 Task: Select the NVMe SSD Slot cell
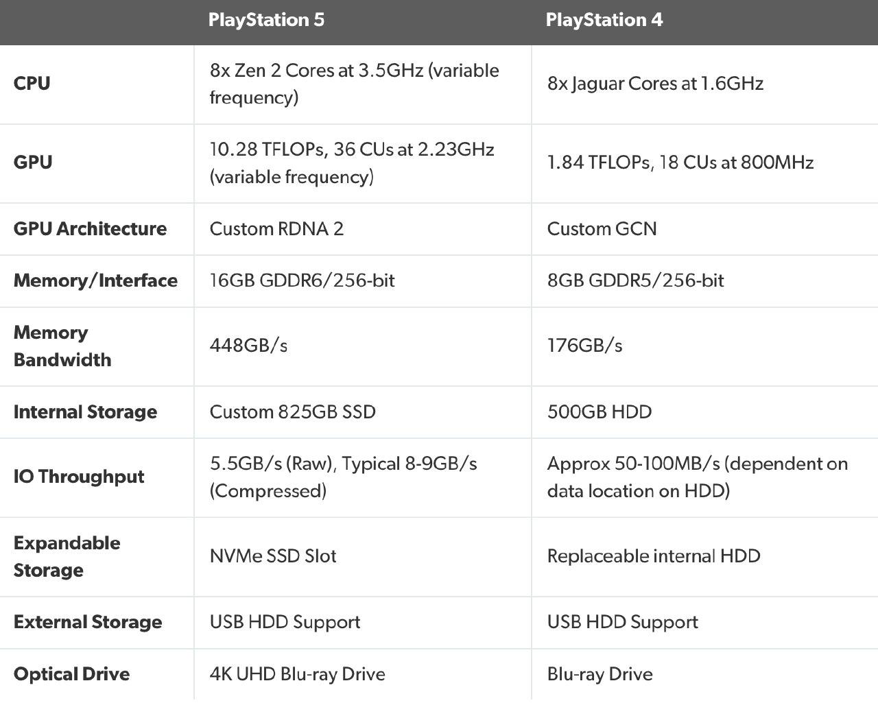tap(273, 556)
